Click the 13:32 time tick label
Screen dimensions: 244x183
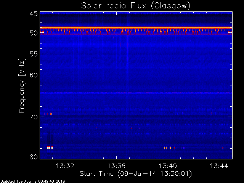[x=65, y=166]
